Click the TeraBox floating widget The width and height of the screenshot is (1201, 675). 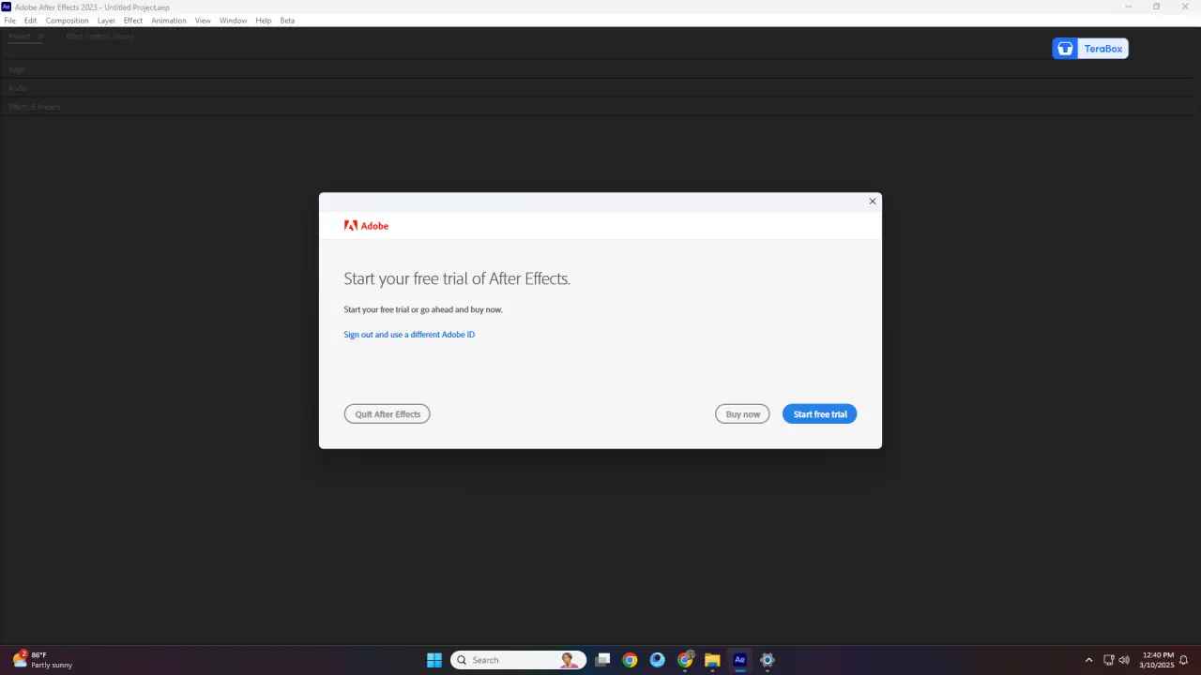point(1090,49)
